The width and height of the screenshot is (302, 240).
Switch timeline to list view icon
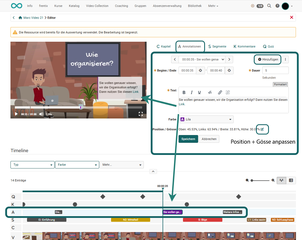pos(291,180)
